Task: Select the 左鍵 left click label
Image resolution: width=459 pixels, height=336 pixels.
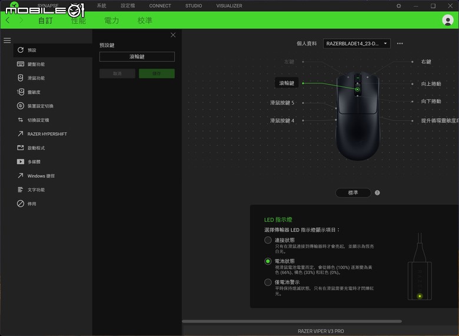Action: click(289, 62)
